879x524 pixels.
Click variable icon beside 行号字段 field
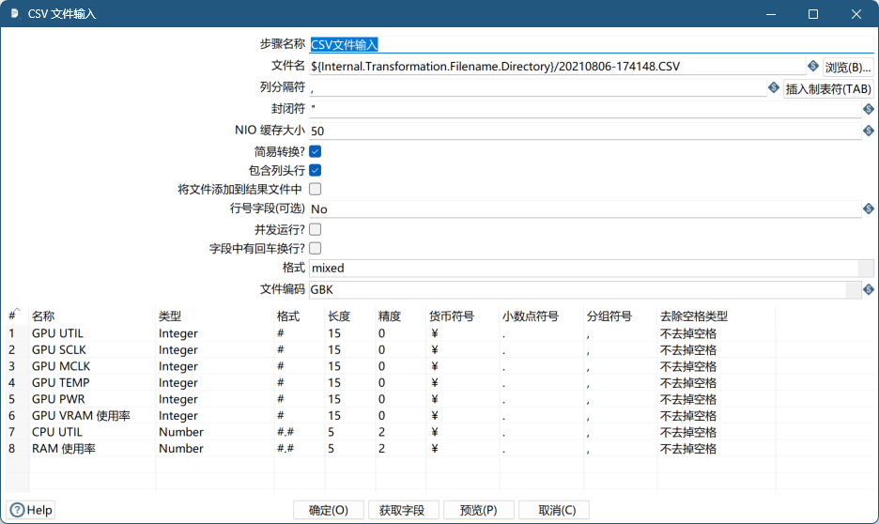coord(868,208)
